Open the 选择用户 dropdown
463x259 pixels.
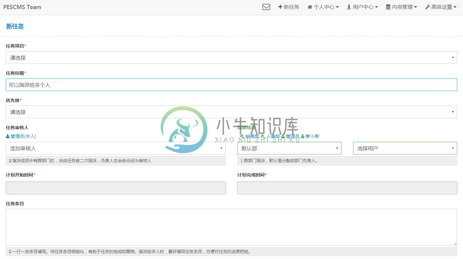(x=405, y=148)
